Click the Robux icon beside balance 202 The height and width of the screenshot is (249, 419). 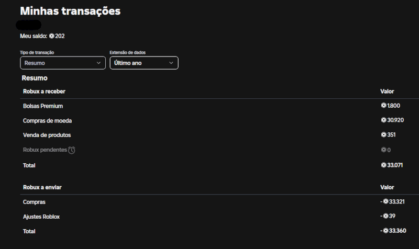pyautogui.click(x=51, y=36)
